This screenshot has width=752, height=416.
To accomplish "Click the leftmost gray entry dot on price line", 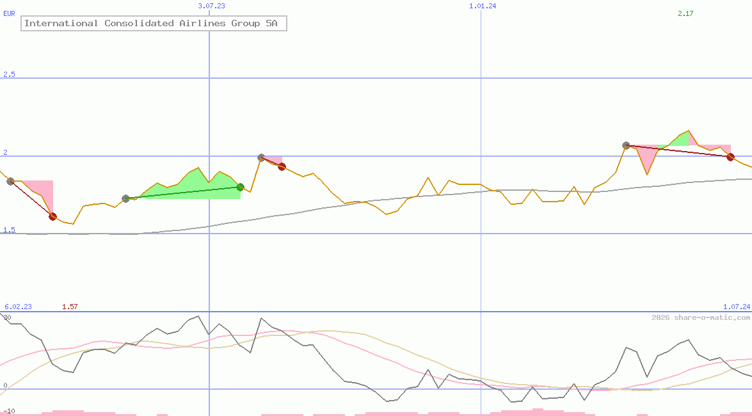I will [10, 181].
